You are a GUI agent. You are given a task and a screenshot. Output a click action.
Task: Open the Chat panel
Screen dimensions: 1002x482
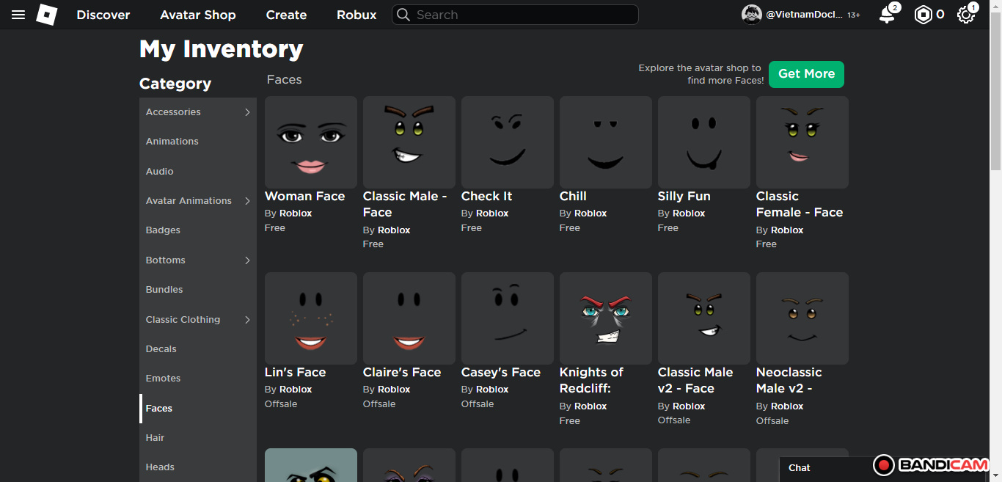tap(800, 468)
